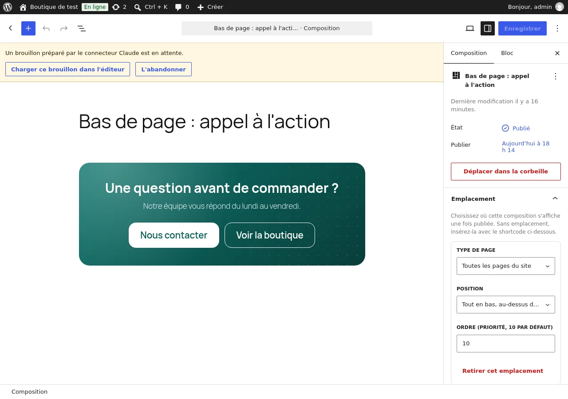Screen dimensions: 568x399
Task: Open the document title command bar
Action: coord(277,28)
